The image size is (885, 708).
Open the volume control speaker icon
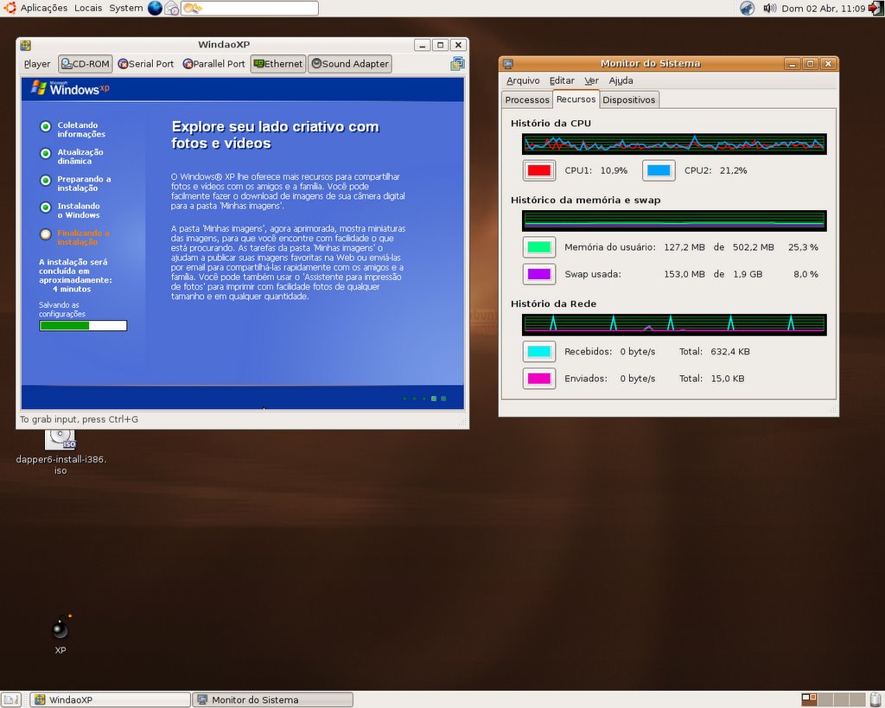tap(769, 8)
